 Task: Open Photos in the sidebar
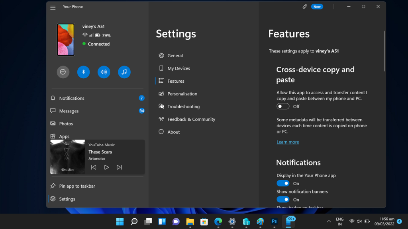(97, 124)
